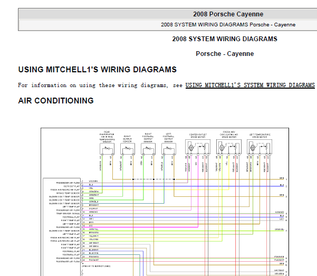This screenshot has width=317, height=276.
Task: Click the 'REAR EVAPORATIVE AIR INSIDE TEMPERATURE SENSOR' label
Action: (107, 137)
